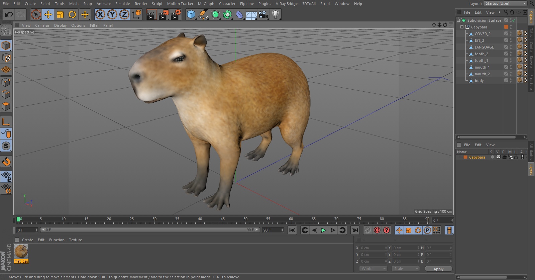The height and width of the screenshot is (280, 535).
Task: Add a Camera object
Action: (263, 14)
